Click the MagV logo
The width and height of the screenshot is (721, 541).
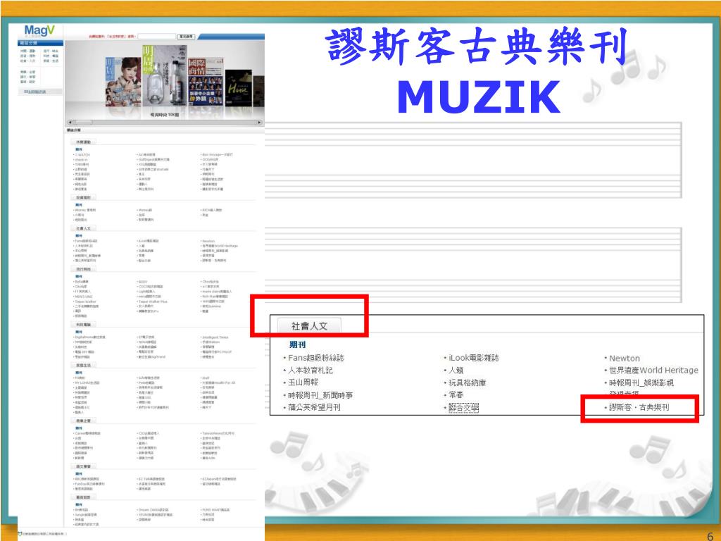(x=39, y=31)
